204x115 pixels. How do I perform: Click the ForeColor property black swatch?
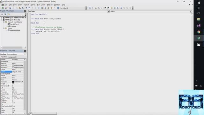[13, 82]
